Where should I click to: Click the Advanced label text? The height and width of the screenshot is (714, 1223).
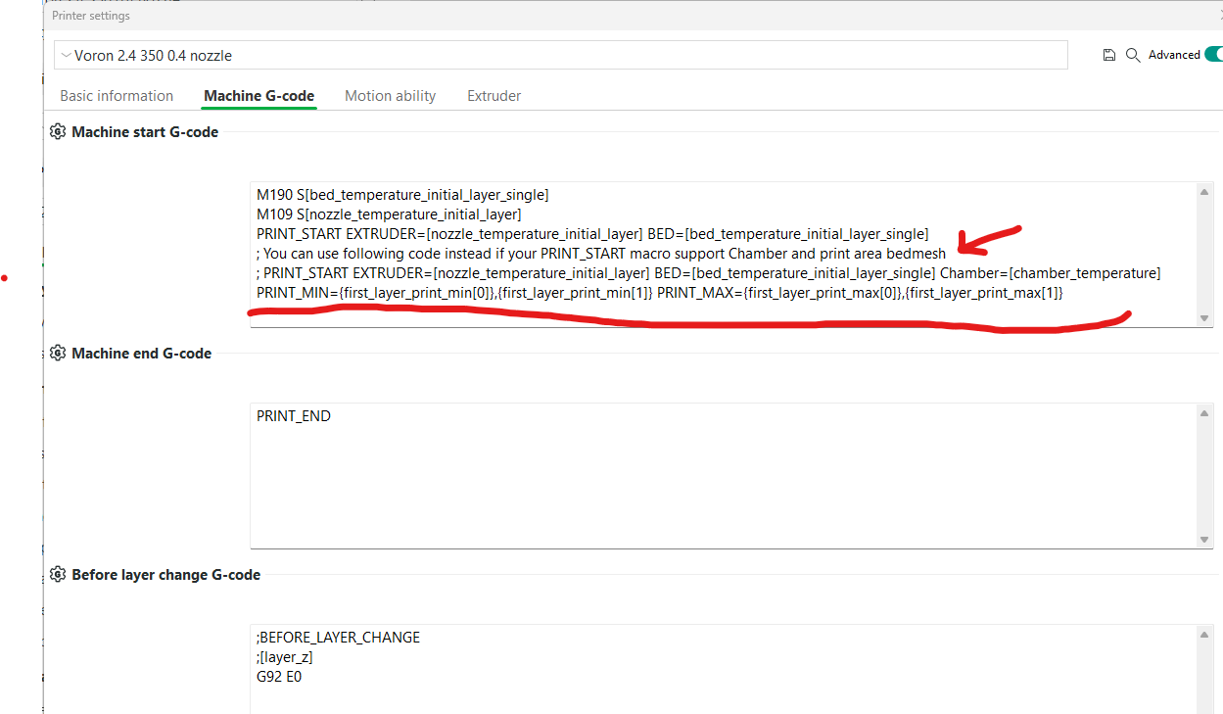(x=1174, y=54)
